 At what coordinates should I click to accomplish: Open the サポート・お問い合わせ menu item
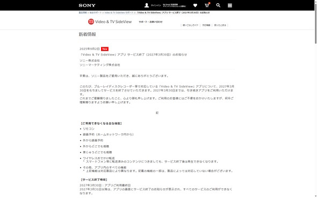(150, 22)
